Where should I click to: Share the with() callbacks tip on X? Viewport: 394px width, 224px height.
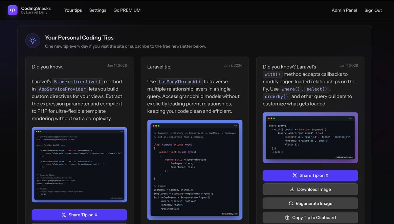[x=310, y=175]
